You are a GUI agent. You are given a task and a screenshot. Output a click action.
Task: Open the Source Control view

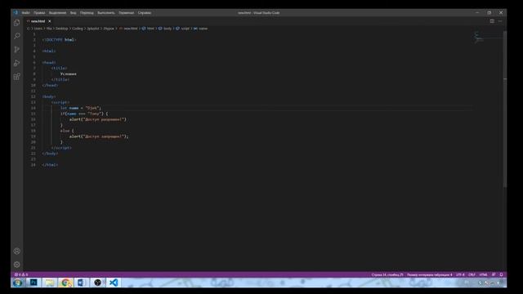point(16,49)
